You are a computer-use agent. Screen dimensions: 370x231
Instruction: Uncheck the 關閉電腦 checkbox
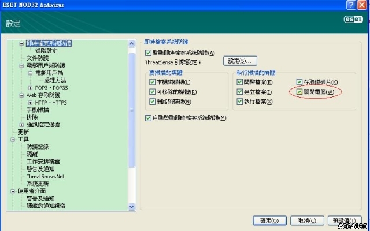[299, 92]
